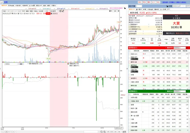This screenshot has height=133, width=190.
Task: Switch to the 分點K線 tab
Action: point(18,6)
